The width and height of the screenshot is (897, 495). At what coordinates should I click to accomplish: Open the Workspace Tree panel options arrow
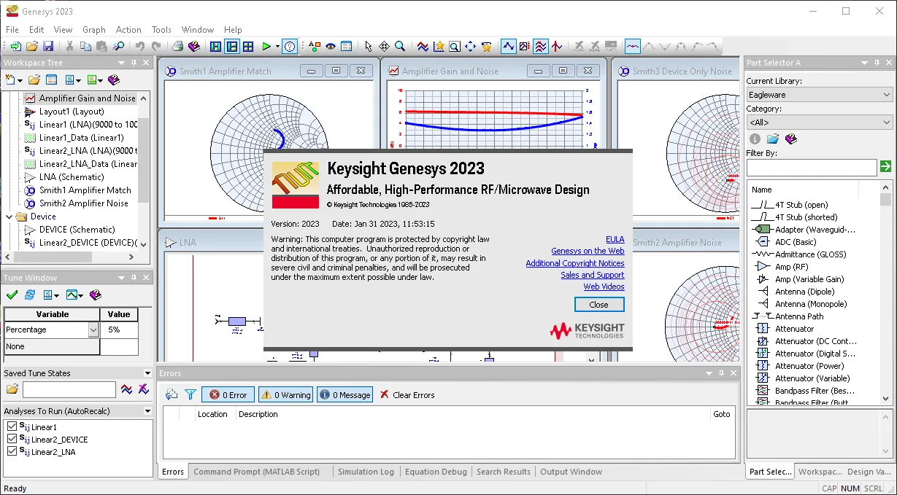coord(122,63)
